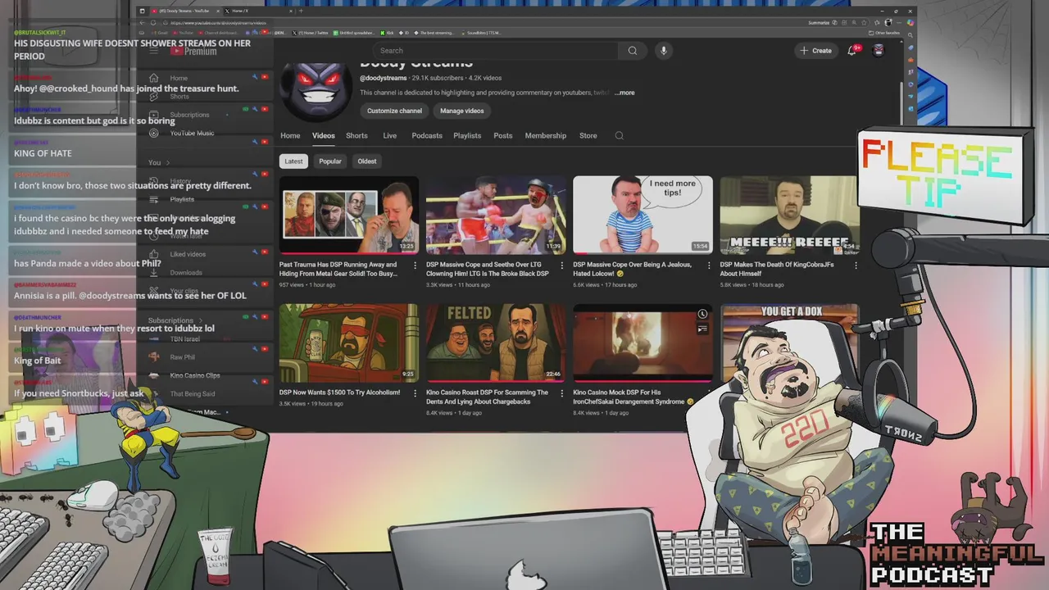Viewport: 1049px width, 590px height.
Task: Switch to the channel Home tab
Action: (290, 136)
